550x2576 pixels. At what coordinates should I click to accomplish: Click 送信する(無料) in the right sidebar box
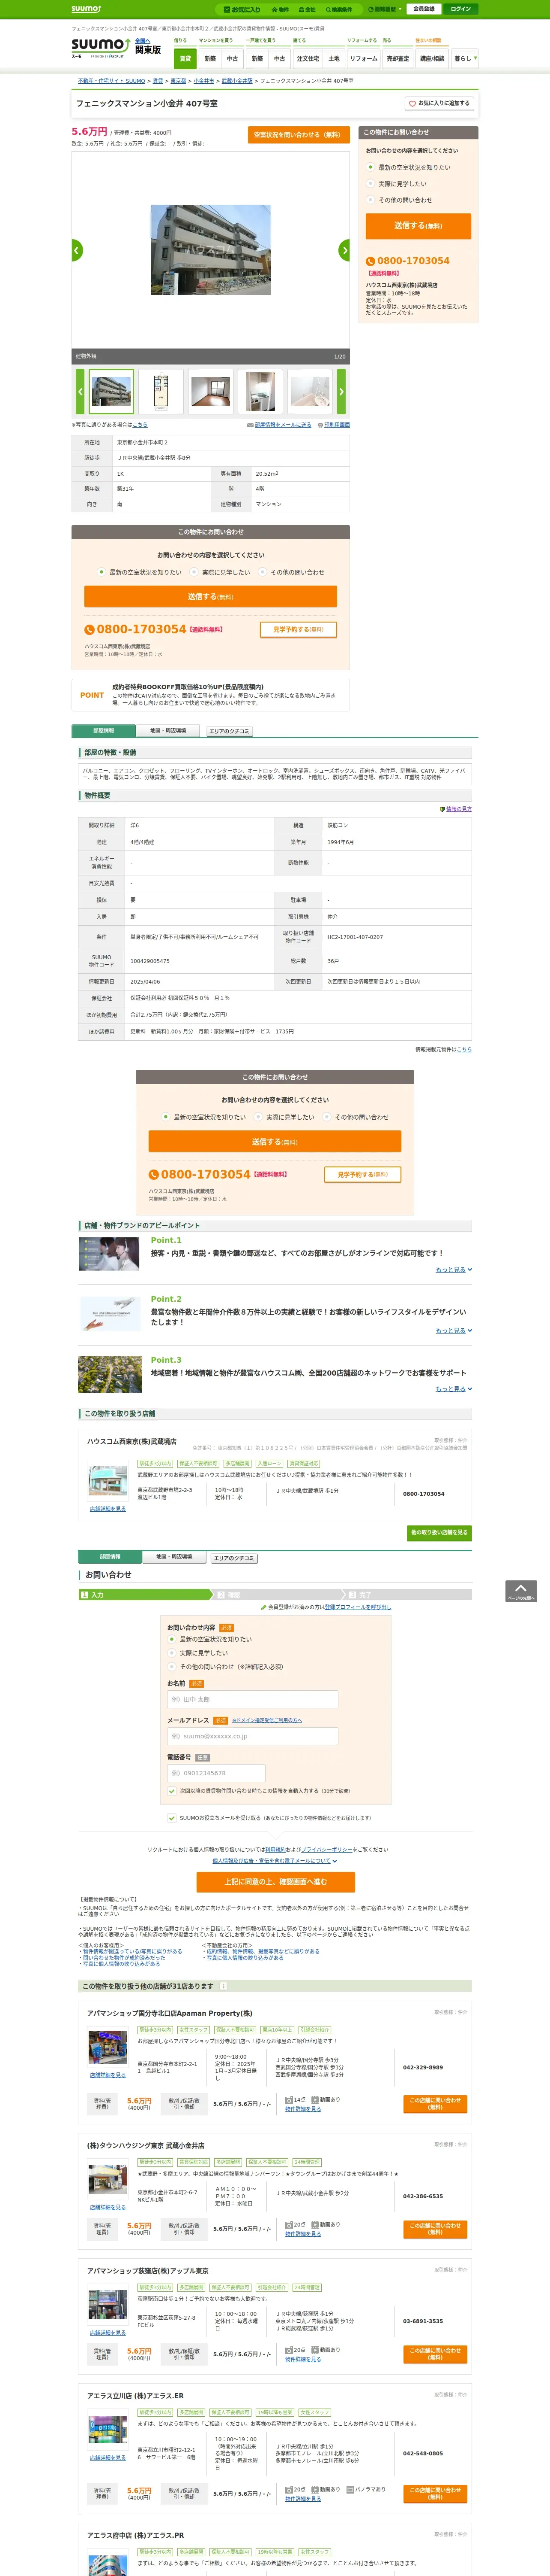click(418, 226)
